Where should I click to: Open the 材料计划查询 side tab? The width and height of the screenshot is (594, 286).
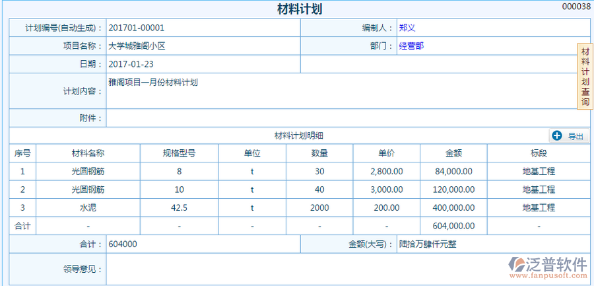point(585,77)
